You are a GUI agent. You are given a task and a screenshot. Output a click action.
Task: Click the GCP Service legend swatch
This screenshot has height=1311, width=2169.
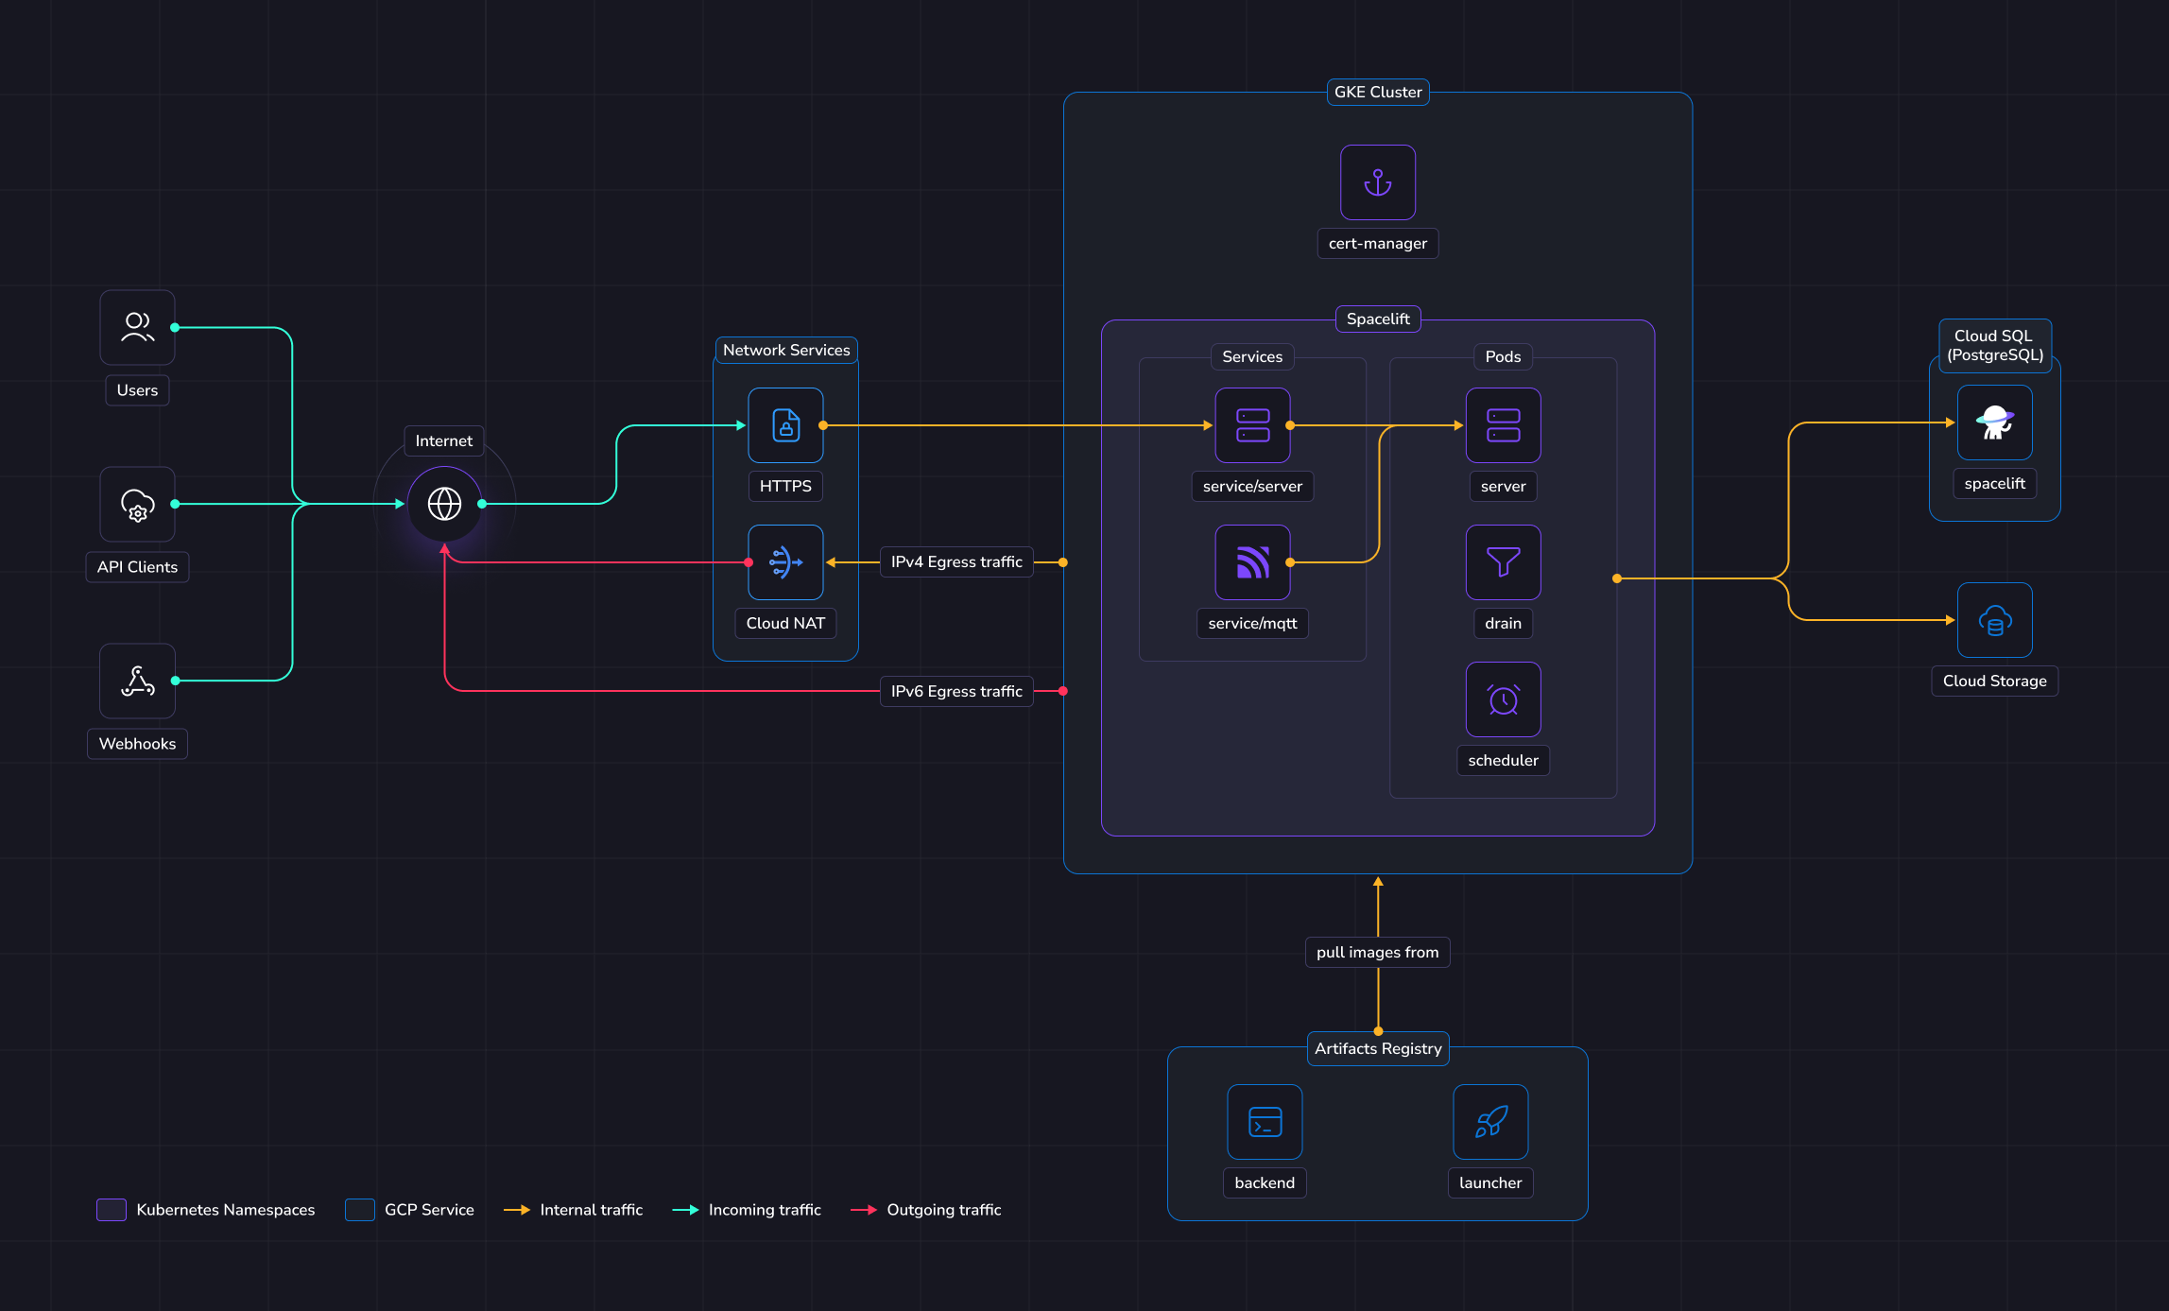point(359,1210)
